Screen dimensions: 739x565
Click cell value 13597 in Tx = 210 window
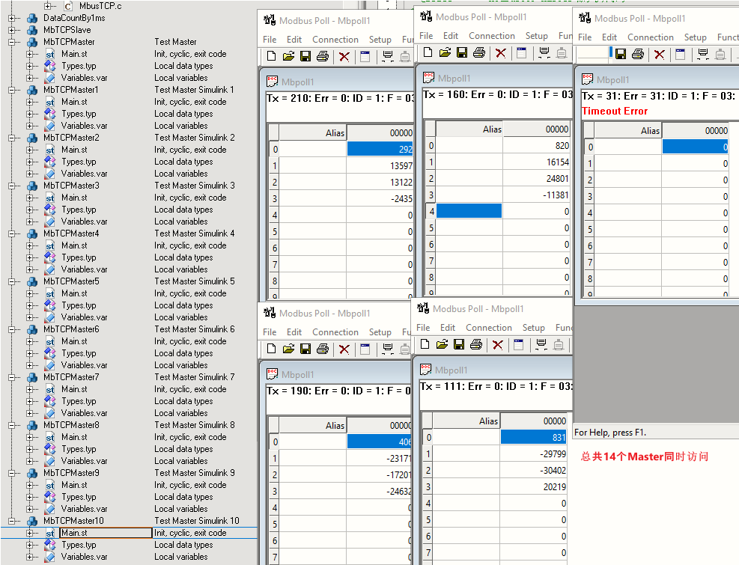click(x=401, y=166)
